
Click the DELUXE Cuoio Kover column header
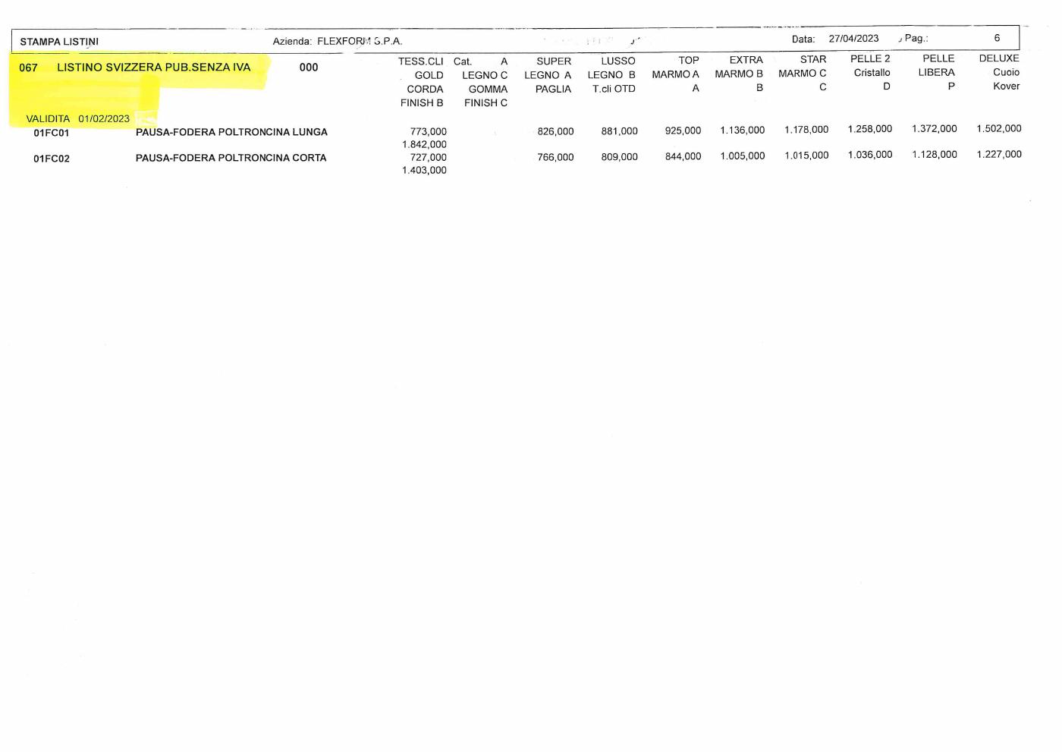coord(1000,72)
